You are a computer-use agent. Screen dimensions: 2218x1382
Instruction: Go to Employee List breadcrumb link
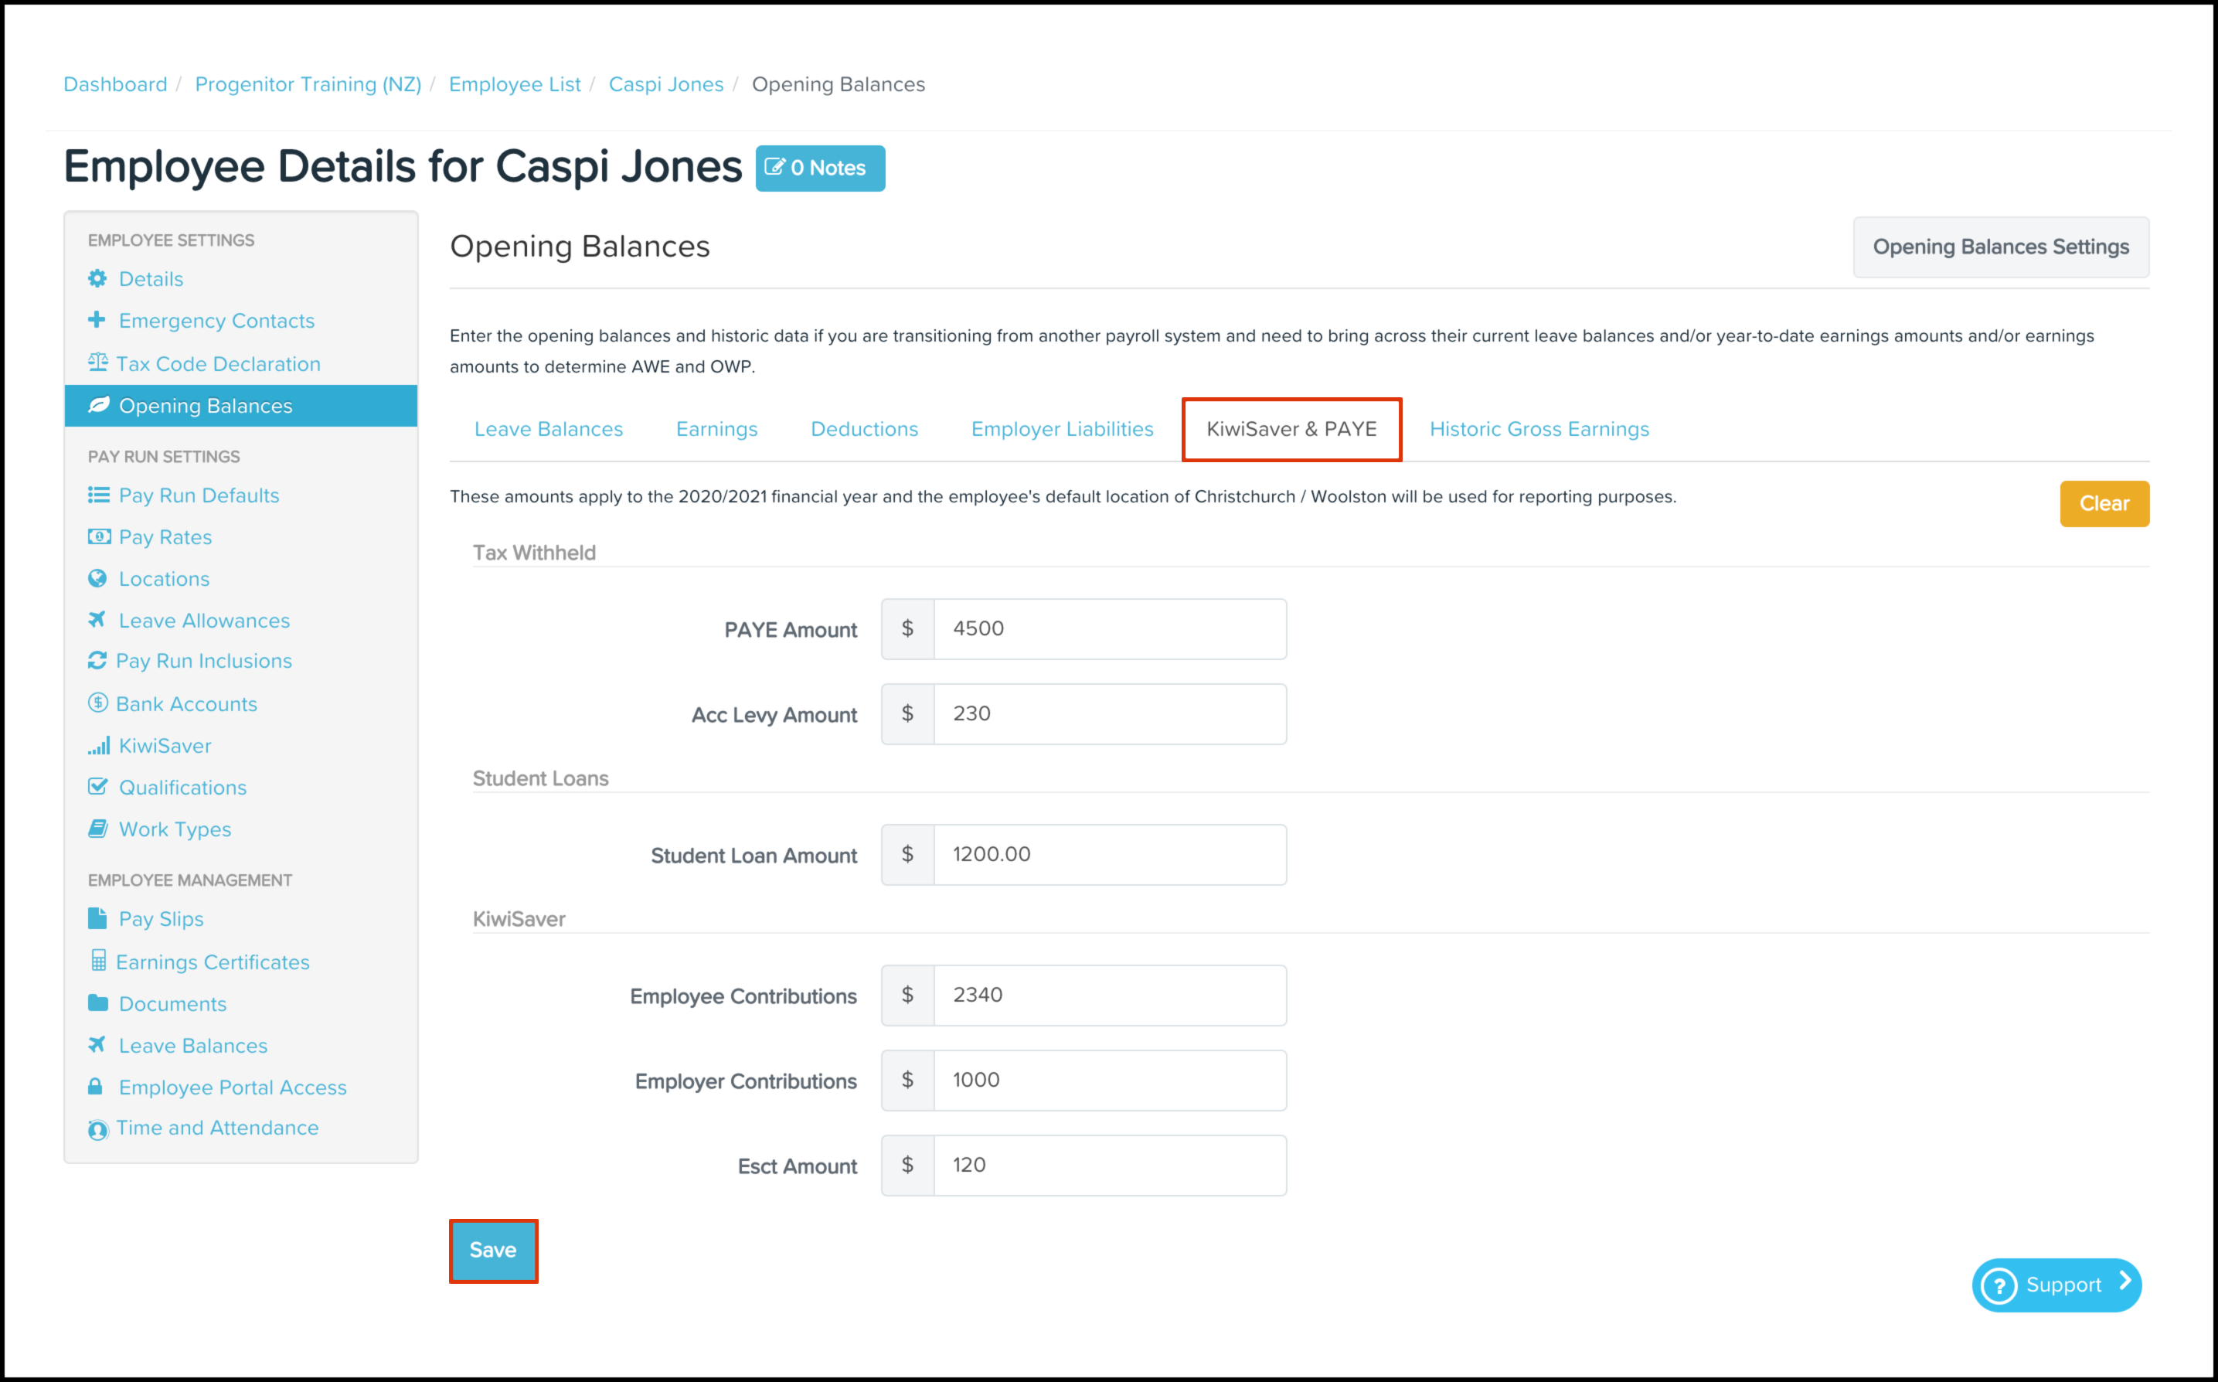pos(515,84)
